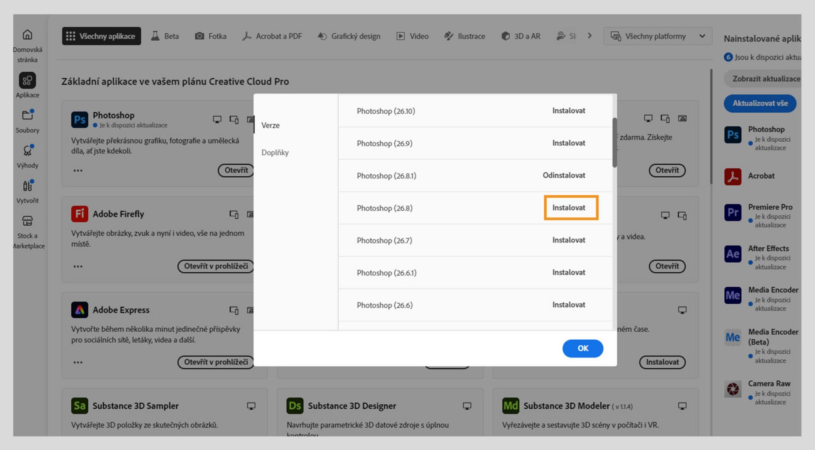
Task: Uninstall Photoshop (26.8.1)
Action: (564, 176)
